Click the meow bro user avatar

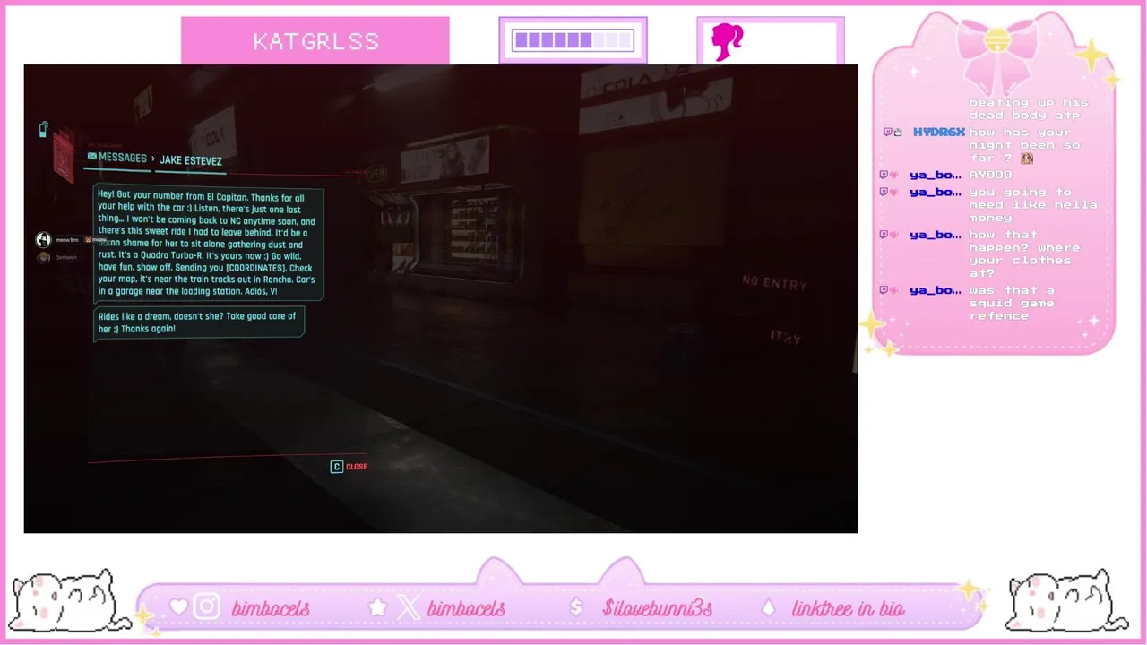[x=43, y=239]
